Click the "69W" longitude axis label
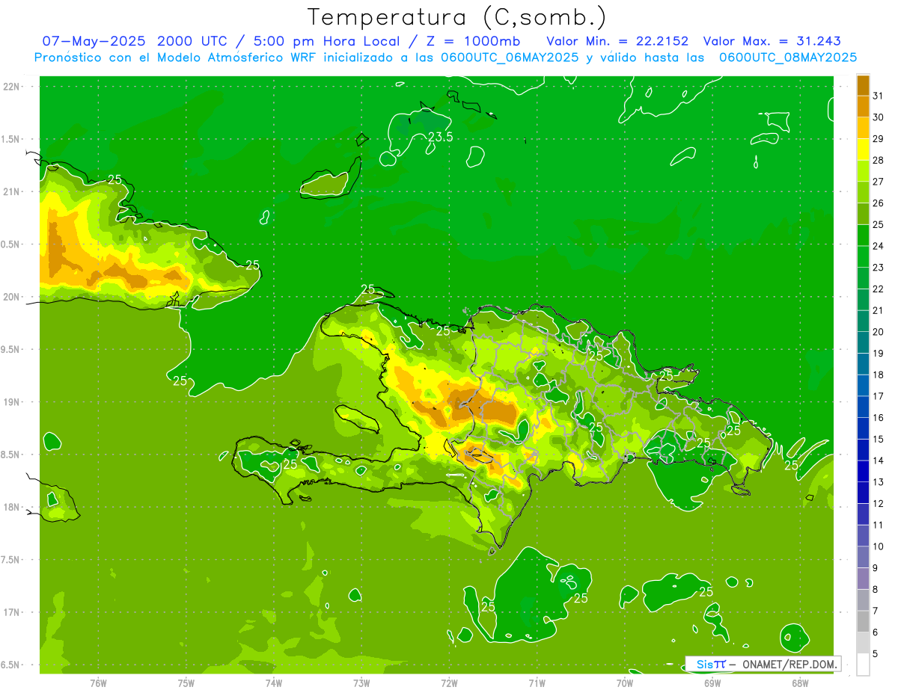 click(712, 683)
